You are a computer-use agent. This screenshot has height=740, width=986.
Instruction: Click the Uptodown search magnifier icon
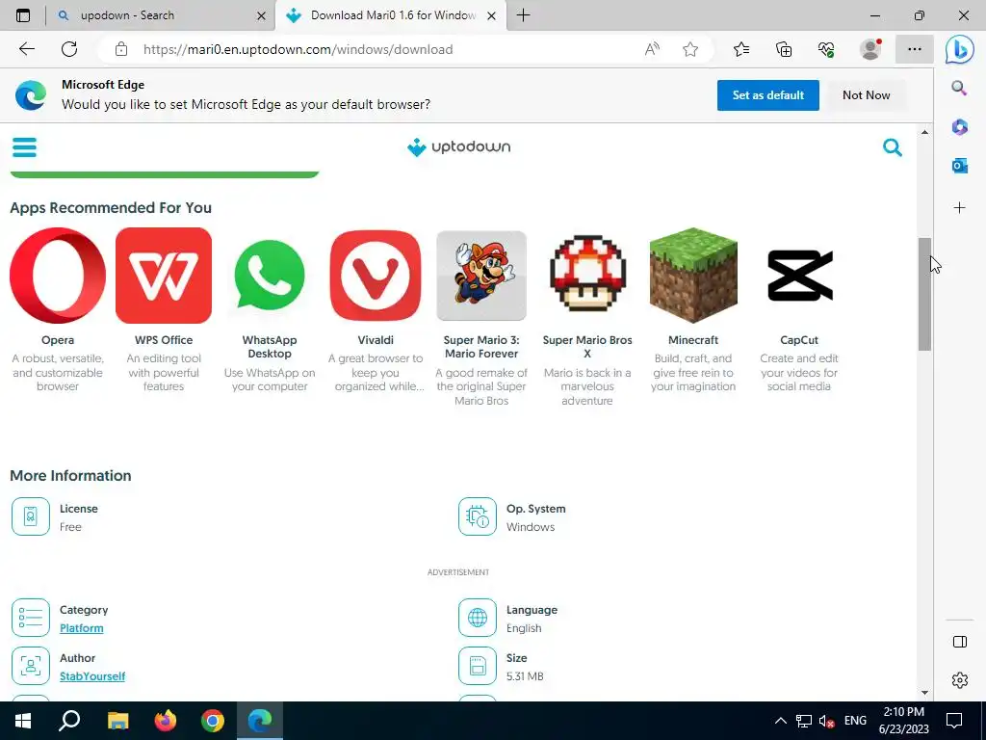click(893, 147)
